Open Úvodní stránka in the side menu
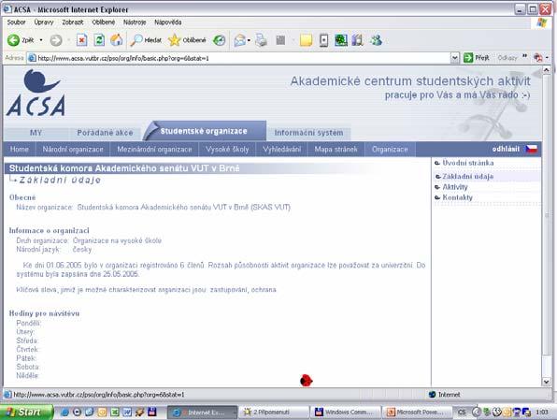 click(468, 163)
